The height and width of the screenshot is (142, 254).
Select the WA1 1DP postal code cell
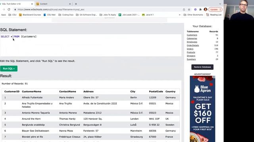(x=154, y=119)
